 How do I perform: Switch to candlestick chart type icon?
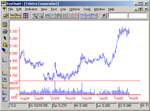(59, 15)
